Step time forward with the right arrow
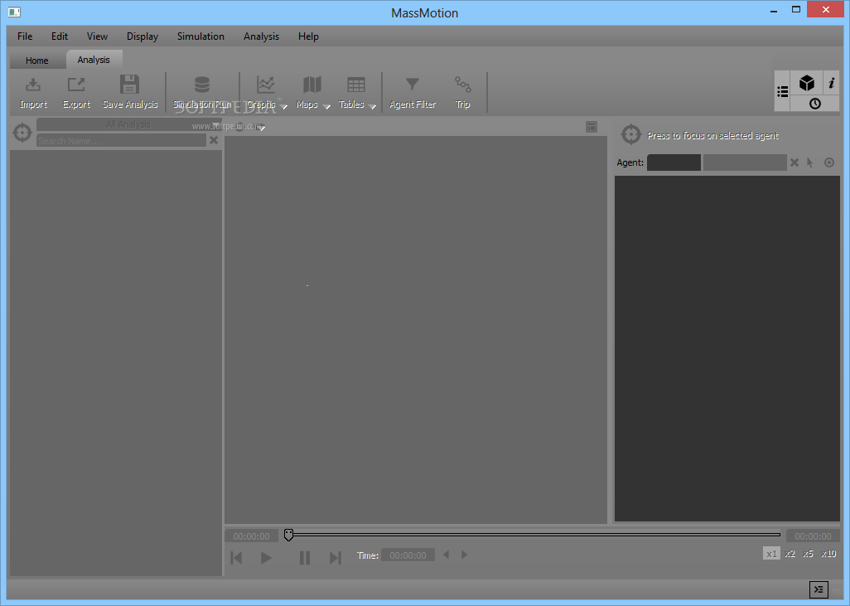This screenshot has height=606, width=850. (464, 555)
